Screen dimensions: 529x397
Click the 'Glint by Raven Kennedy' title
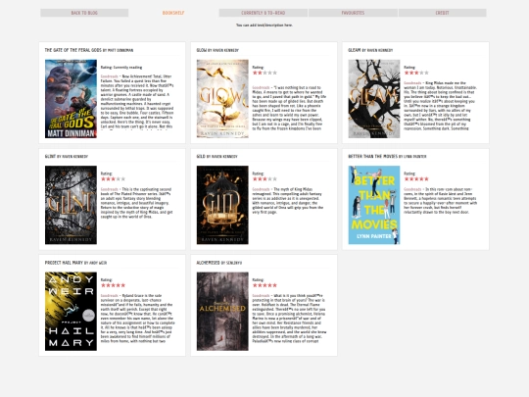coord(67,157)
